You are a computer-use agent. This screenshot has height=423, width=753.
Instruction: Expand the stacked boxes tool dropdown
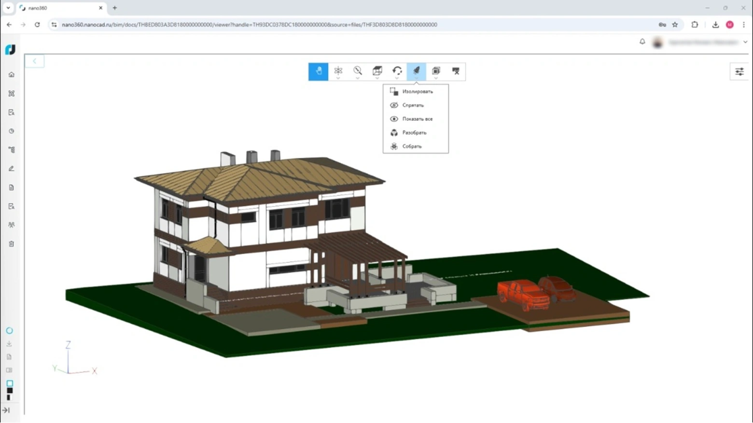click(x=436, y=78)
